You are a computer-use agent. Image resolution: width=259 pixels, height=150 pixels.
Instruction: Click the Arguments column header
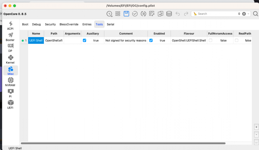point(73,34)
